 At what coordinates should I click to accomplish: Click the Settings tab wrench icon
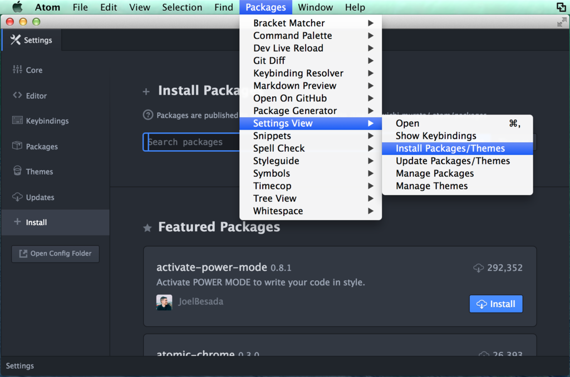pos(15,39)
